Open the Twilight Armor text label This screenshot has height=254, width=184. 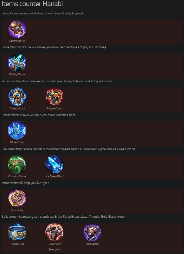[x=17, y=109]
